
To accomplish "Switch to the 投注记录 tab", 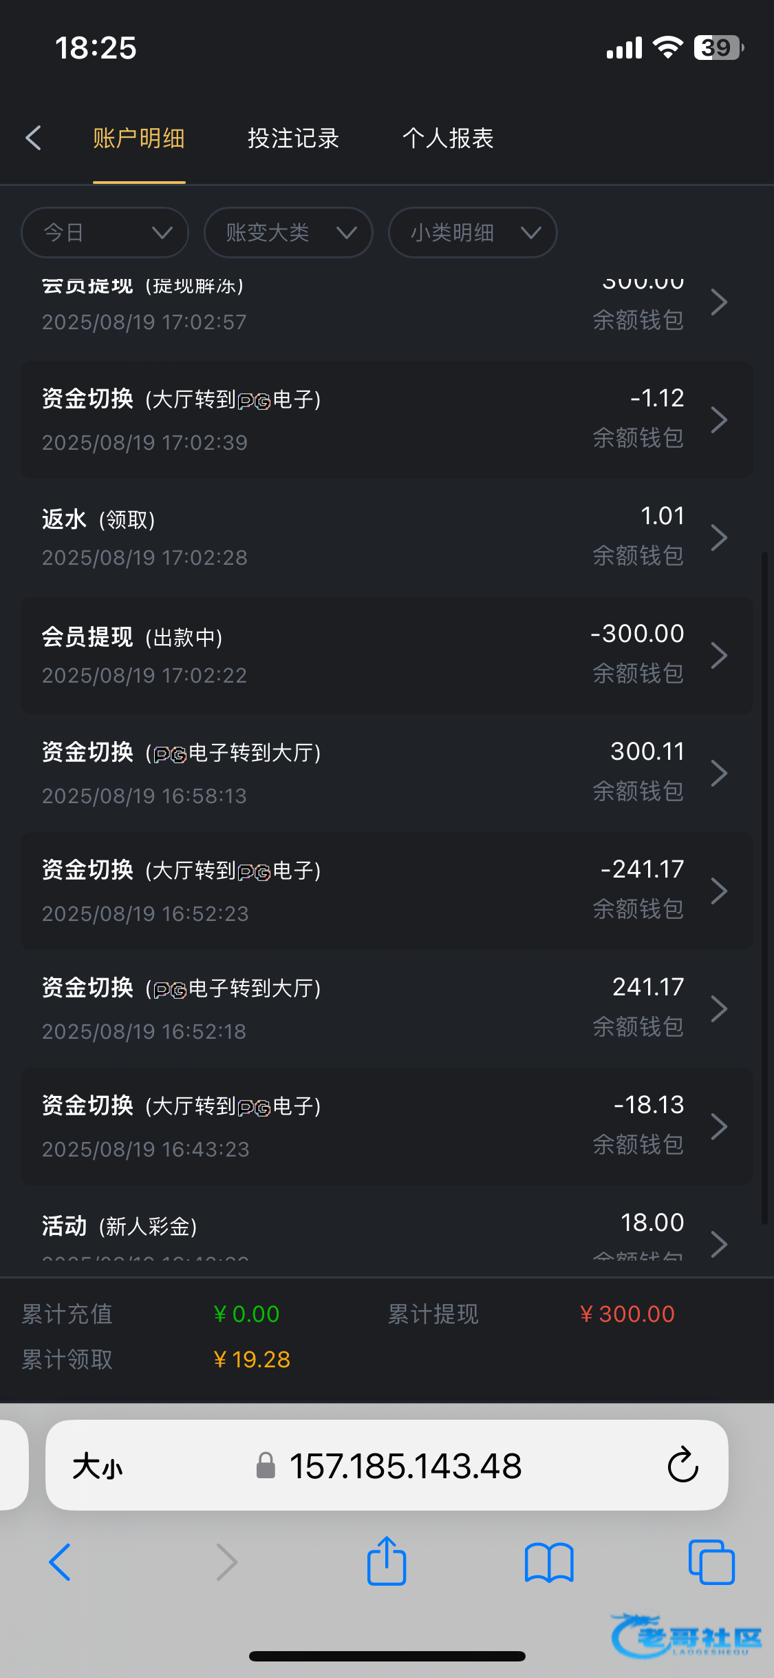I will click(293, 138).
